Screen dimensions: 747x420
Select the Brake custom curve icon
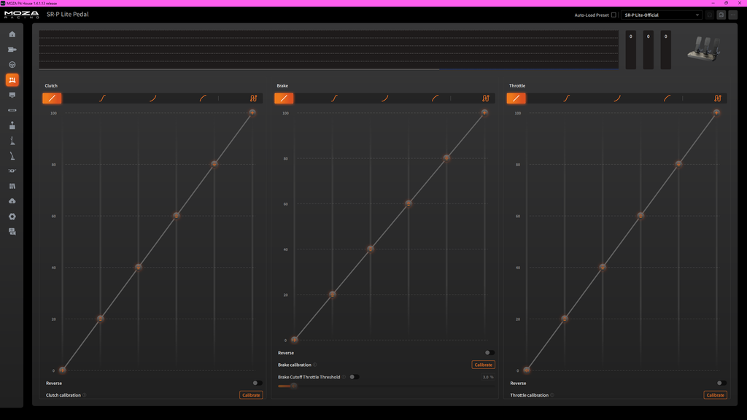pyautogui.click(x=485, y=98)
